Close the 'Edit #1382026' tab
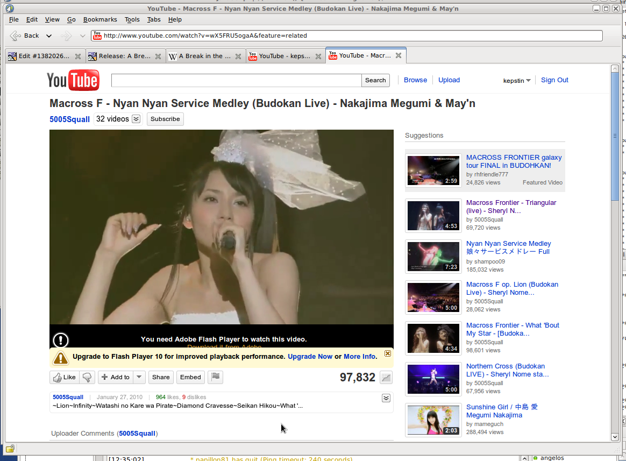Screen dimensions: 626x461 (x=78, y=56)
